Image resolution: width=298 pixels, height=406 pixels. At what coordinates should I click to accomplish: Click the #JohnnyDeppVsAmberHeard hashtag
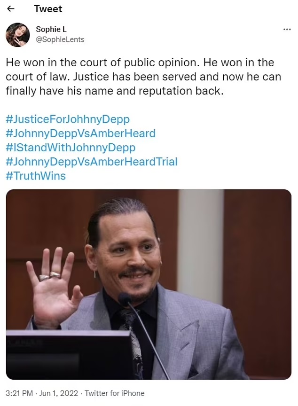coord(80,133)
